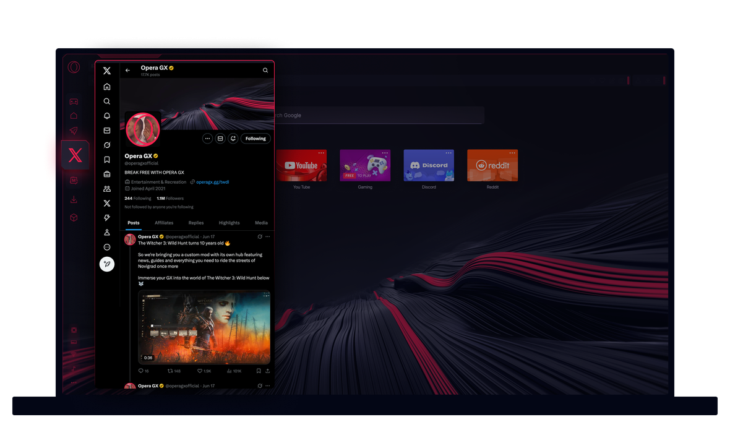
Task: Open Opera GX profile avatar picture
Action: click(x=142, y=129)
